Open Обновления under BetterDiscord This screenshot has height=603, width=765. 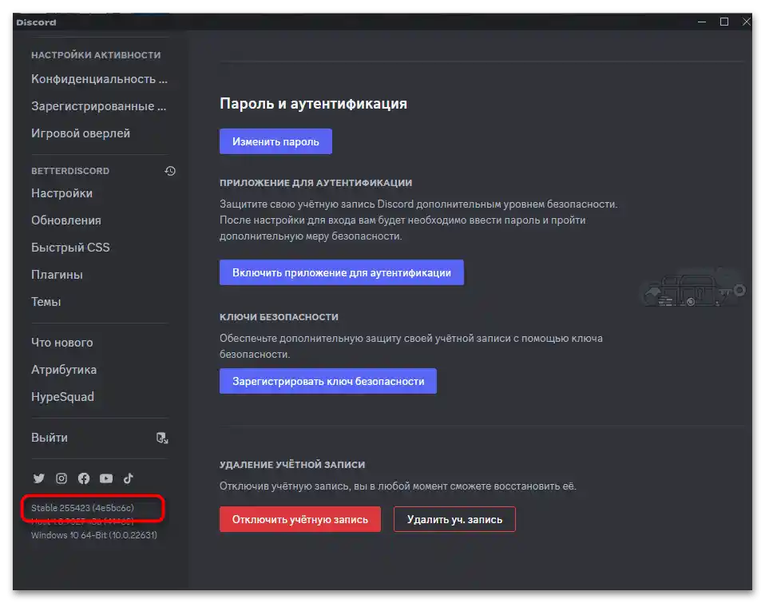point(63,220)
